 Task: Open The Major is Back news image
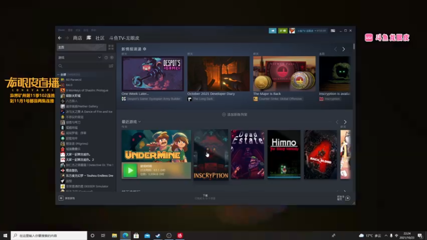[x=284, y=74]
